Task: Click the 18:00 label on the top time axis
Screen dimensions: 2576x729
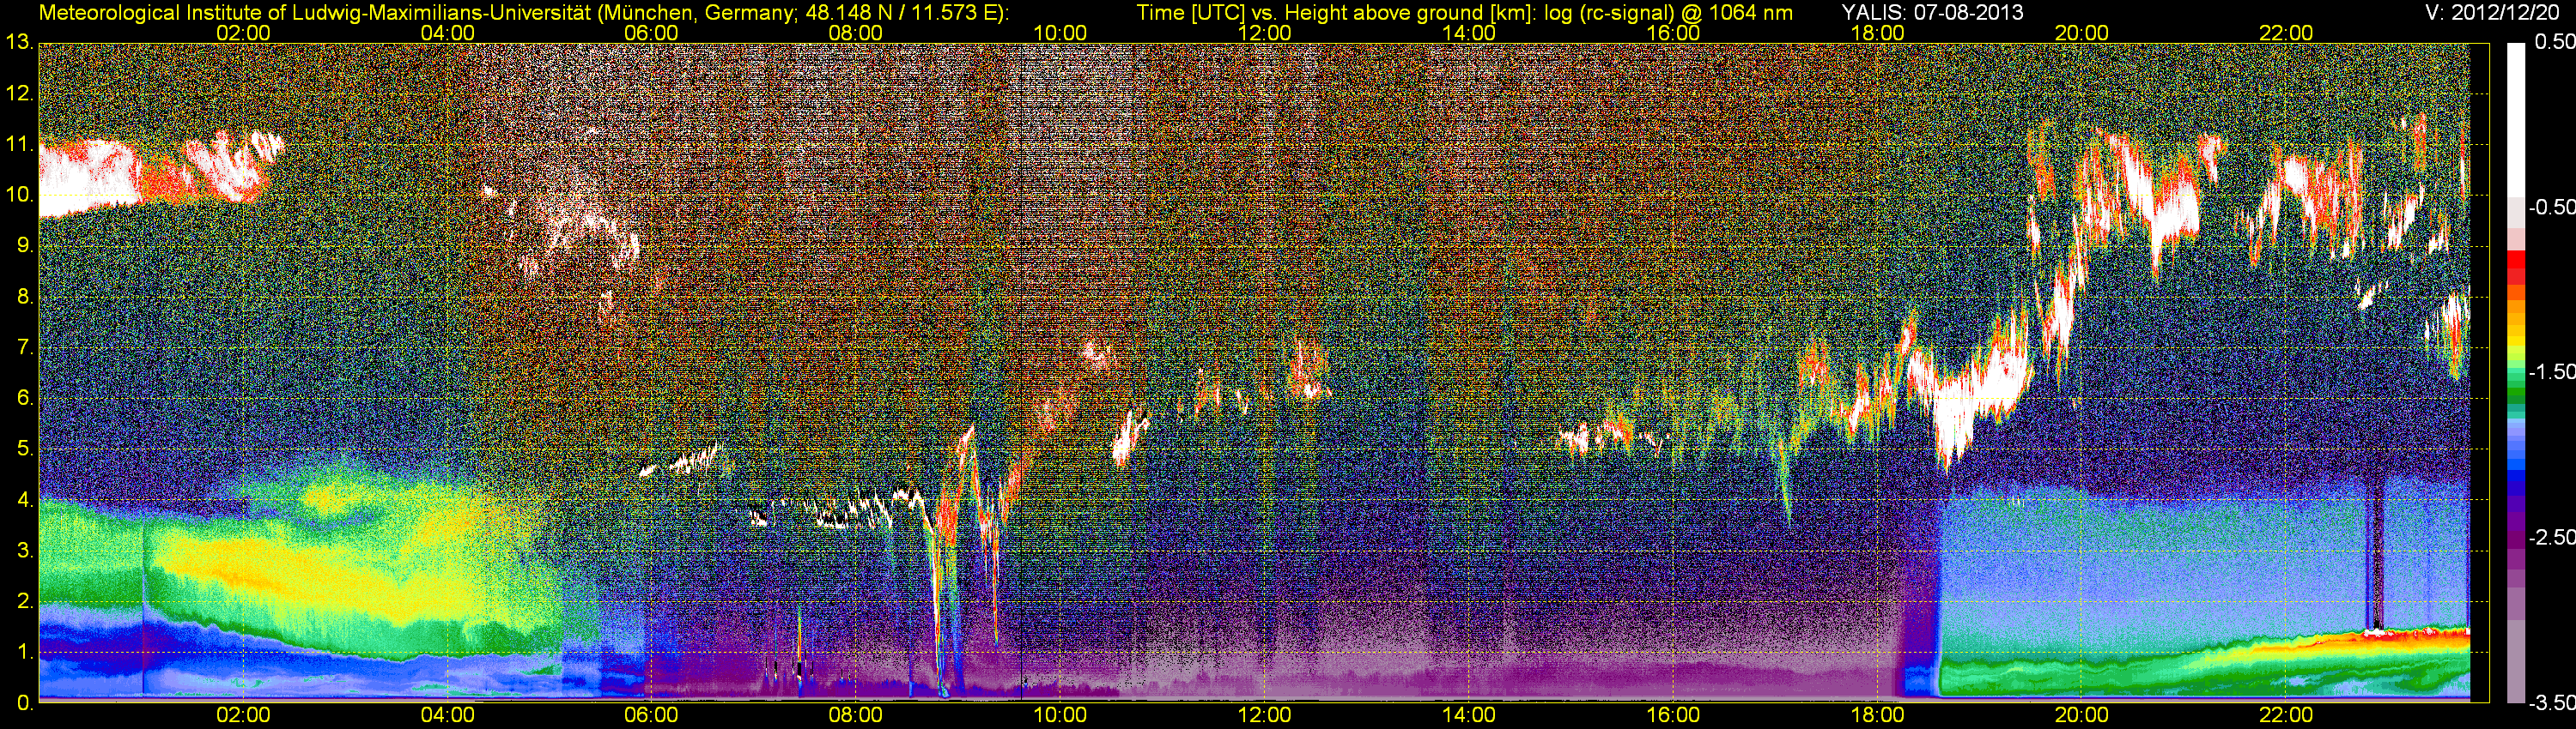Action: (x=1877, y=33)
